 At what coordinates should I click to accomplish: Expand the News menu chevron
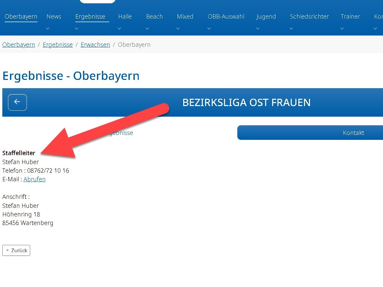pos(48,29)
